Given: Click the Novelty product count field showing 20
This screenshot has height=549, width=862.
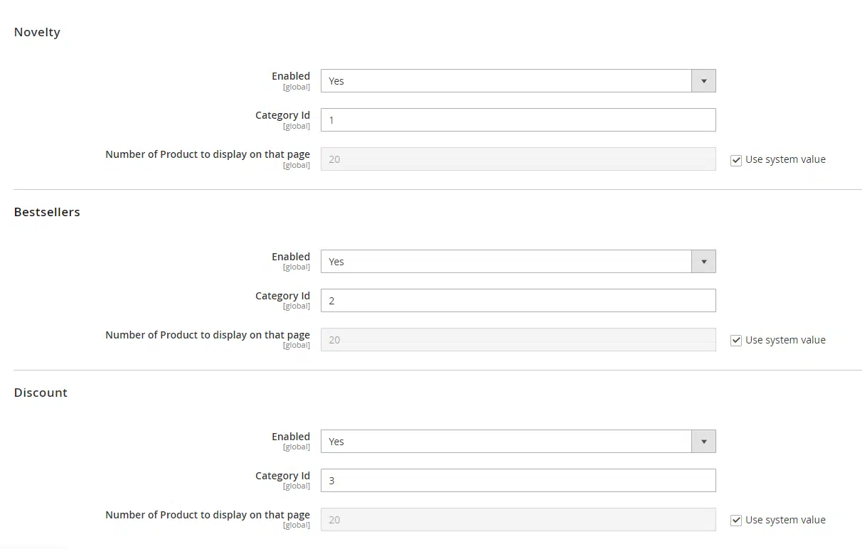Looking at the screenshot, I should [517, 159].
